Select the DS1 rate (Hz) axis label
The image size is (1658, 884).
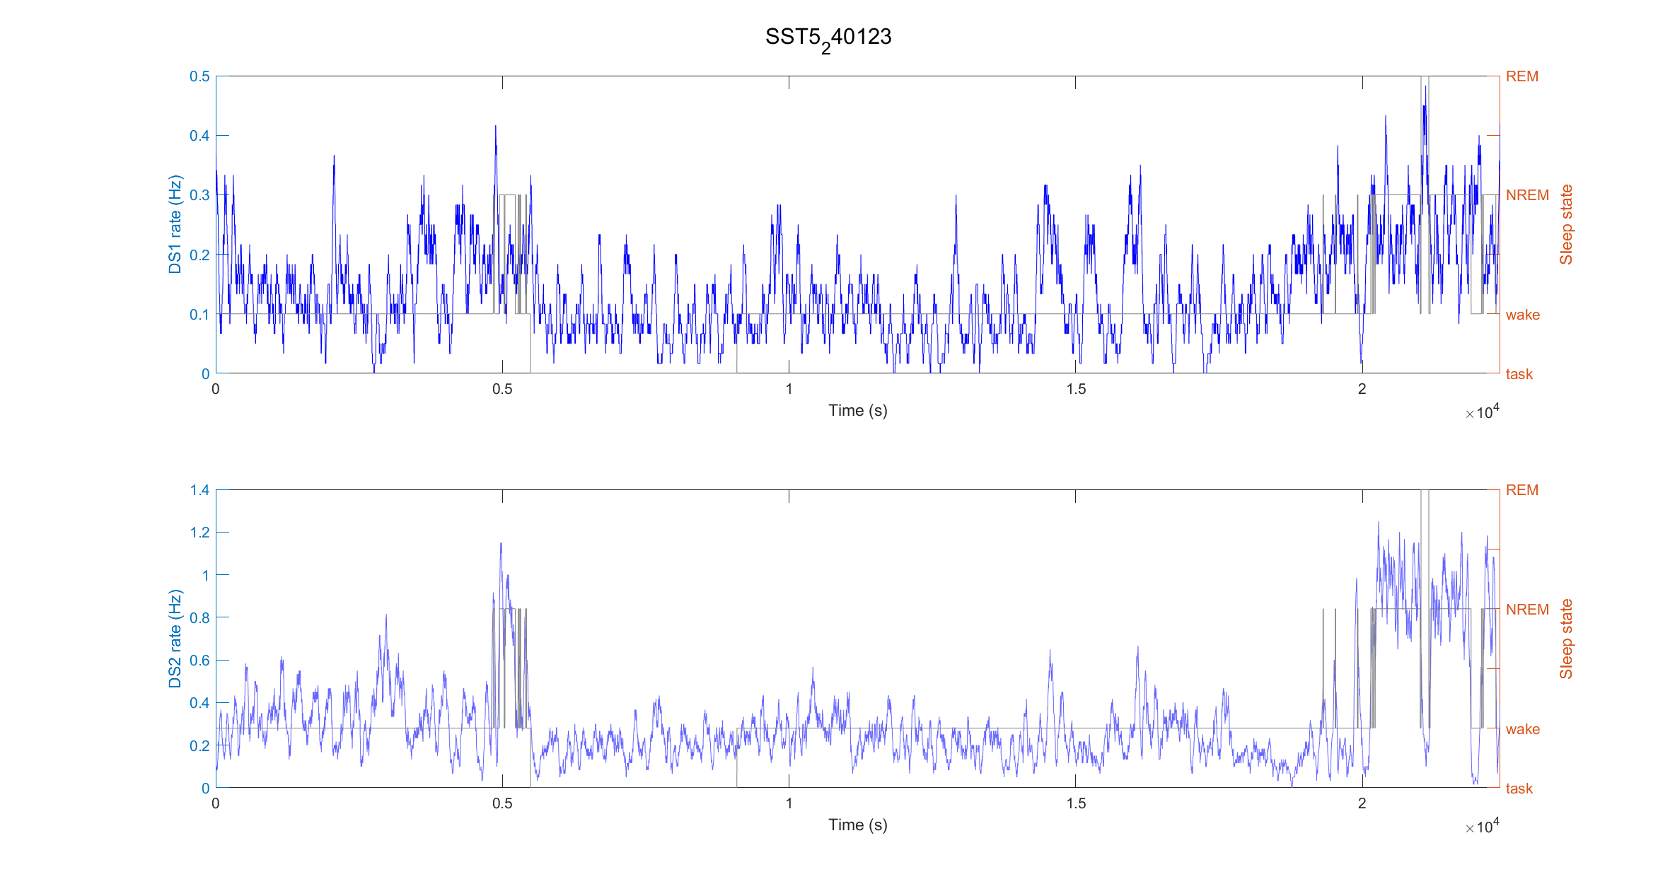coord(175,224)
